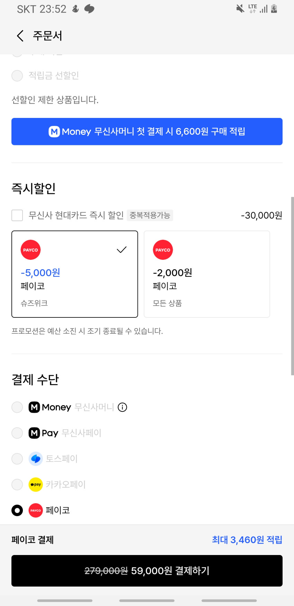The height and width of the screenshot is (606, 294).
Task: Tap the KakaoPay yellow logo icon
Action: tap(36, 485)
